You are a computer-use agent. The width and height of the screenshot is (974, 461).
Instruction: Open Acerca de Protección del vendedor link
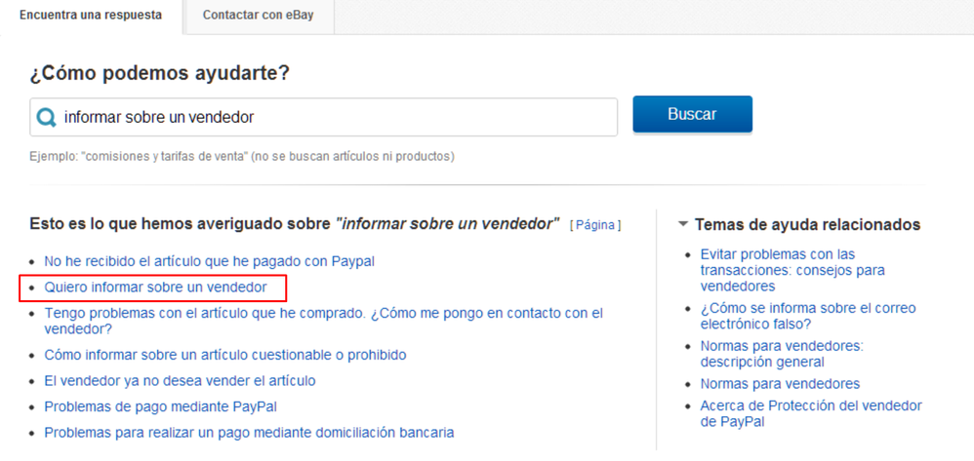coord(811,414)
